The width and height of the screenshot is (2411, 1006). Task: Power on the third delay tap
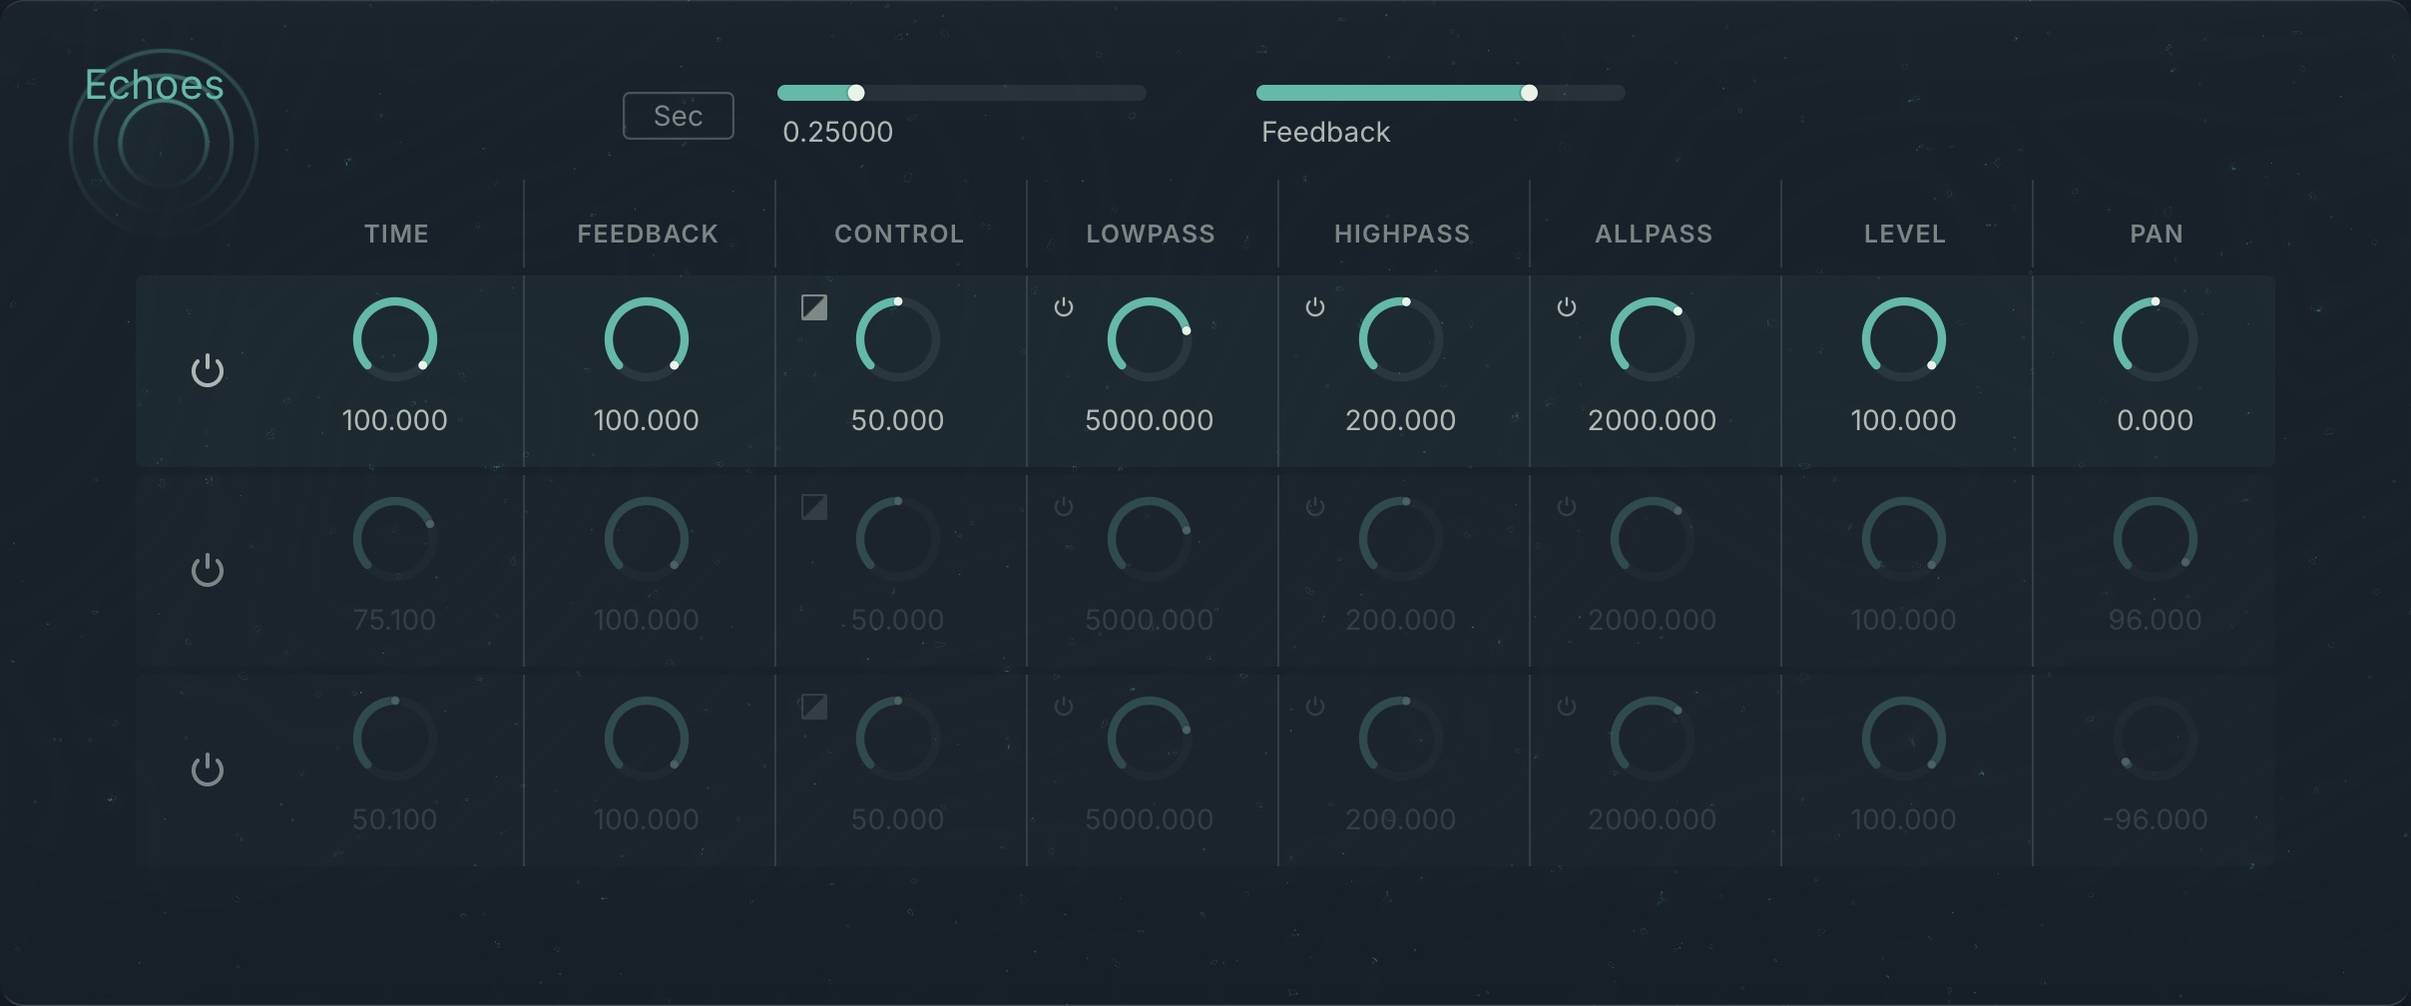(208, 769)
